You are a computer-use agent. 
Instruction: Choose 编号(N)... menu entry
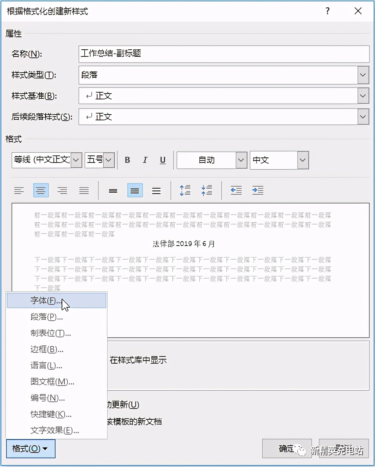[57, 398]
